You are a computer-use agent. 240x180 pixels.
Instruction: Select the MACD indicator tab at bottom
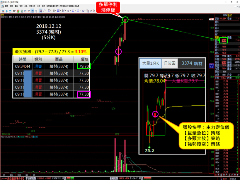[x=19, y=175]
